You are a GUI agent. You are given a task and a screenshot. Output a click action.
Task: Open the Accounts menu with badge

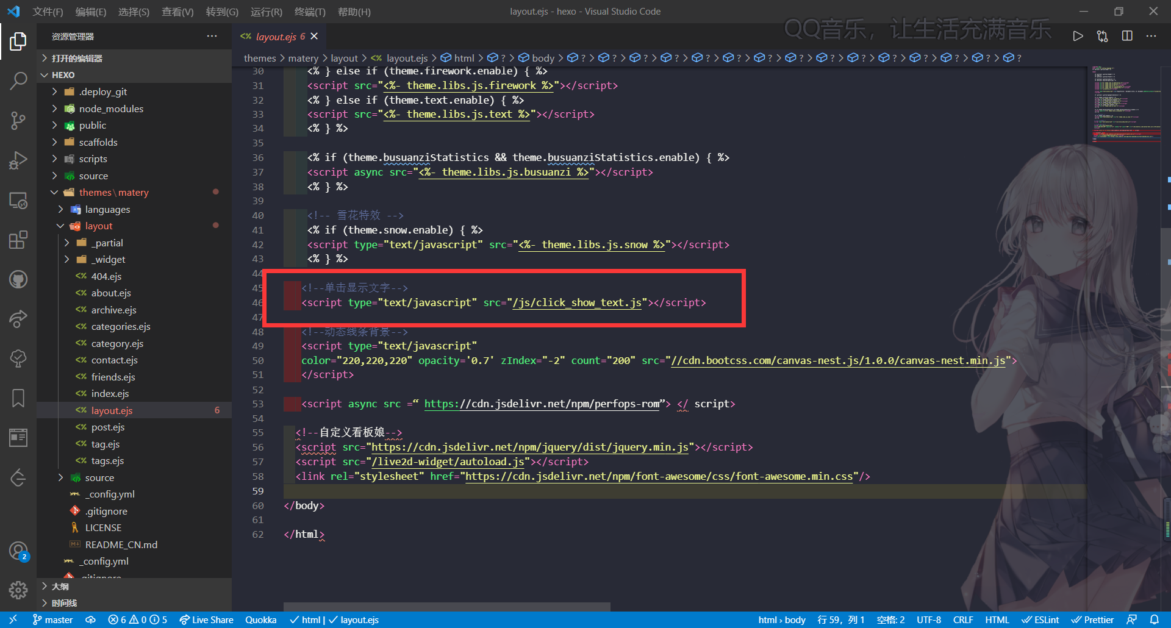point(18,551)
